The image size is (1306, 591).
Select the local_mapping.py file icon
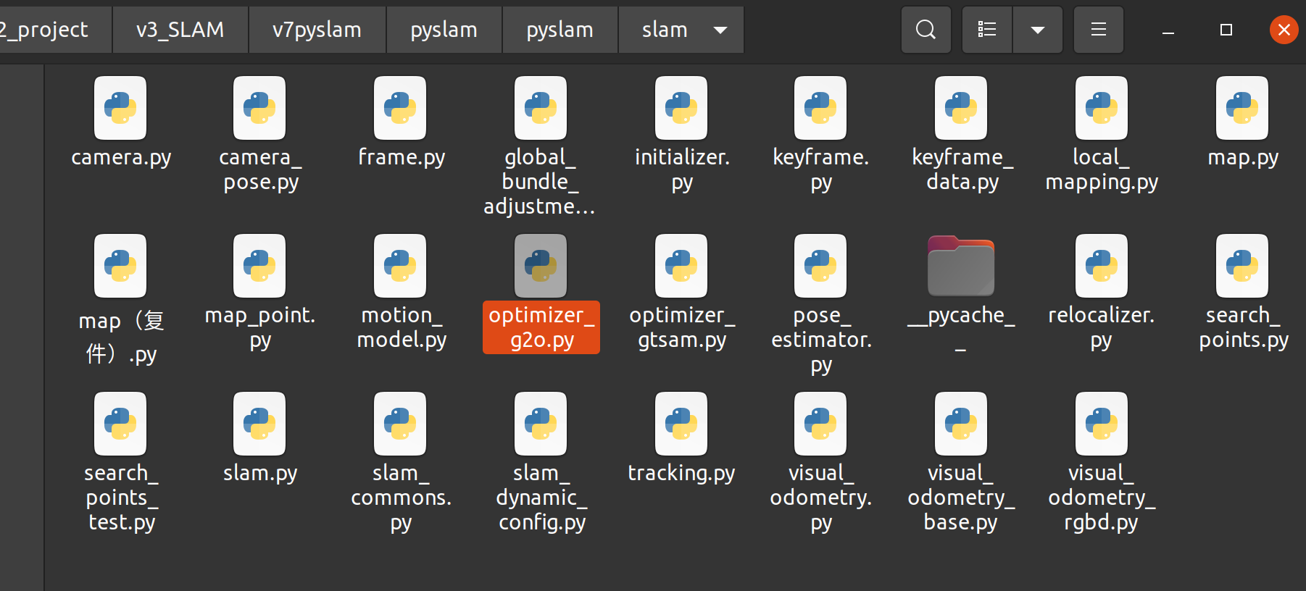coord(1102,108)
